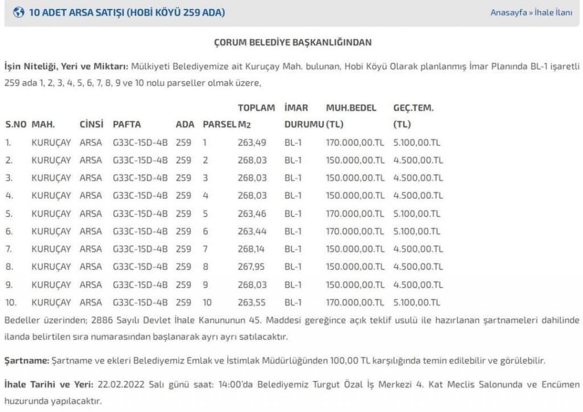Click the bold Şartname: label
The image size is (583, 412).
tap(26, 361)
